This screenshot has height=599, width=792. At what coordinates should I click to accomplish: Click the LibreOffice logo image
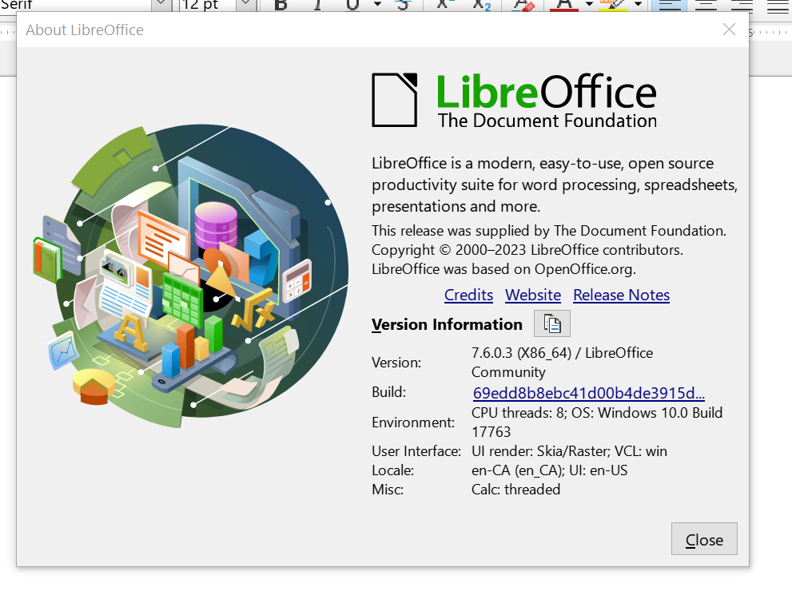(514, 100)
